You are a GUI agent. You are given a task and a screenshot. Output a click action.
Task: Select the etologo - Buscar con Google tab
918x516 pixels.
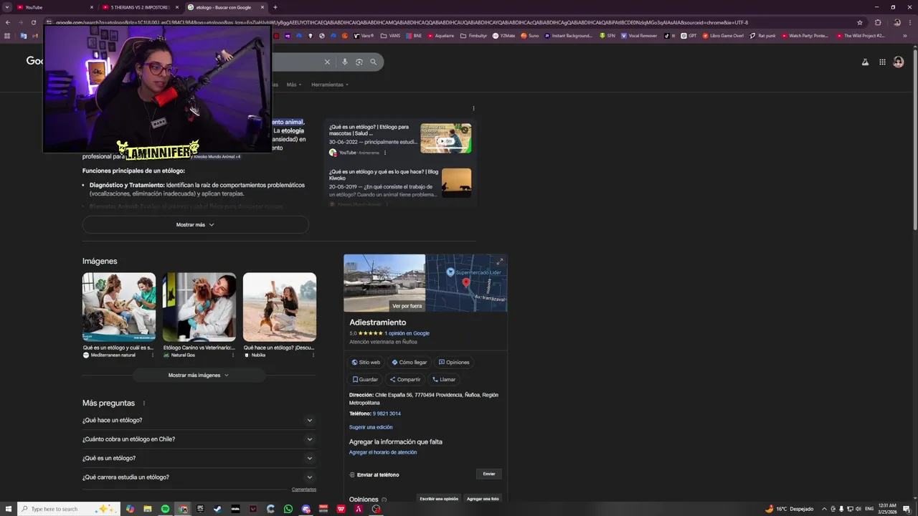(224, 7)
